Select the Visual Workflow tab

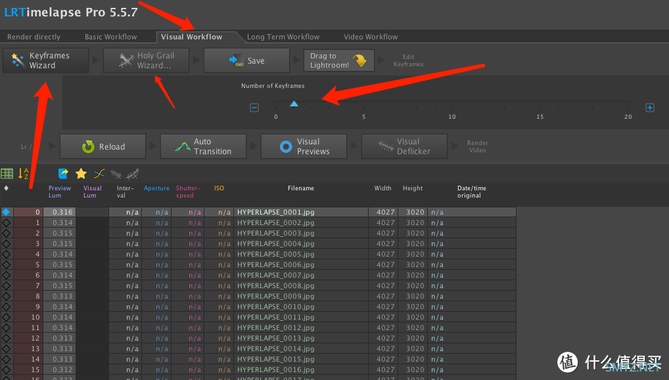pos(192,37)
